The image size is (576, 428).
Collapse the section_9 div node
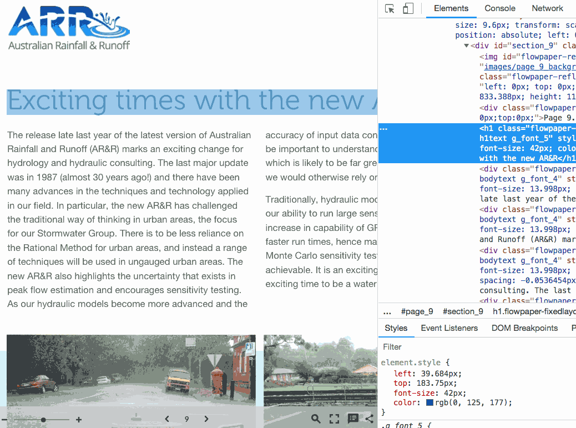466,46
